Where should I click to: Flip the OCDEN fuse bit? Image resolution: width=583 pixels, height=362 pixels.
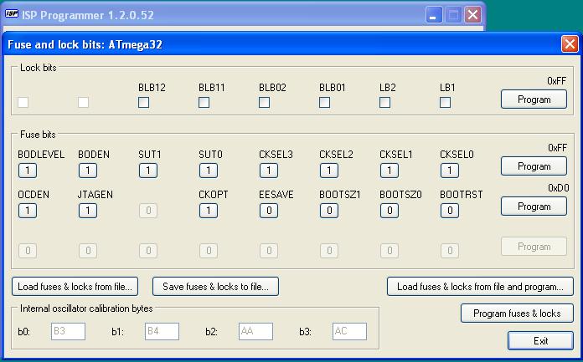point(28,211)
